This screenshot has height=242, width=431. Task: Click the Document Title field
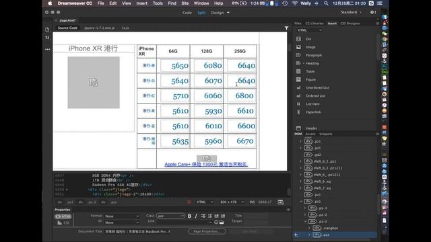point(137,231)
